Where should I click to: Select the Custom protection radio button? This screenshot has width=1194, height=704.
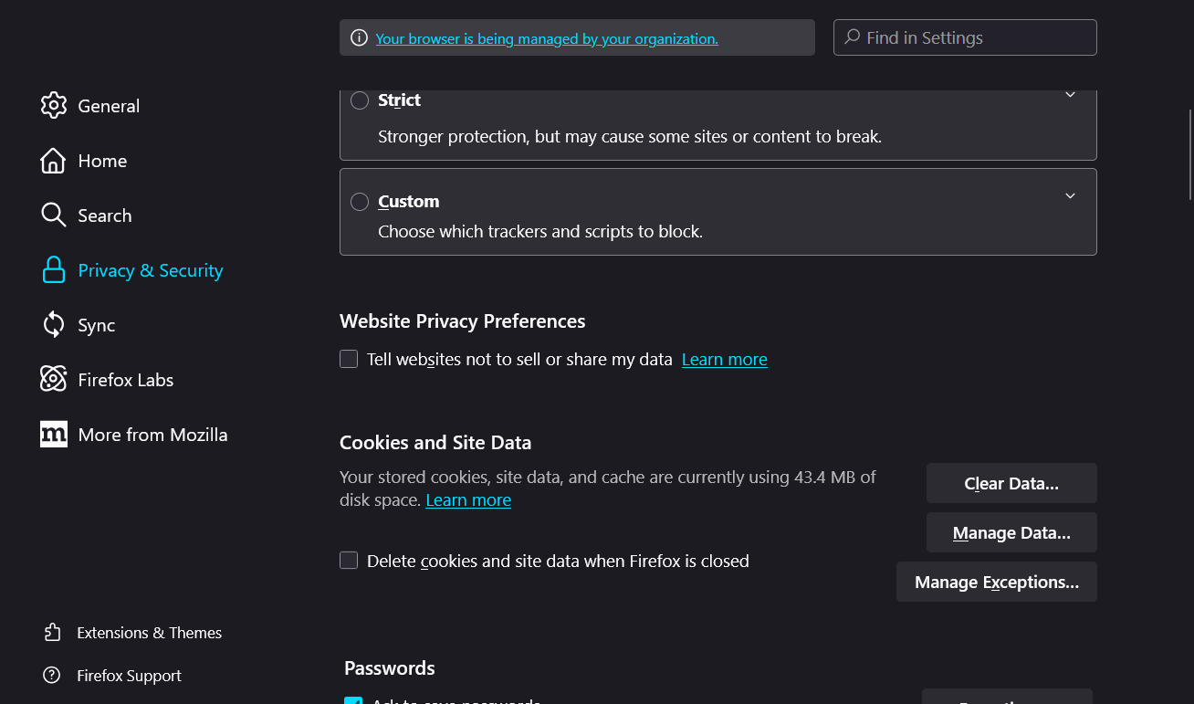pyautogui.click(x=360, y=202)
